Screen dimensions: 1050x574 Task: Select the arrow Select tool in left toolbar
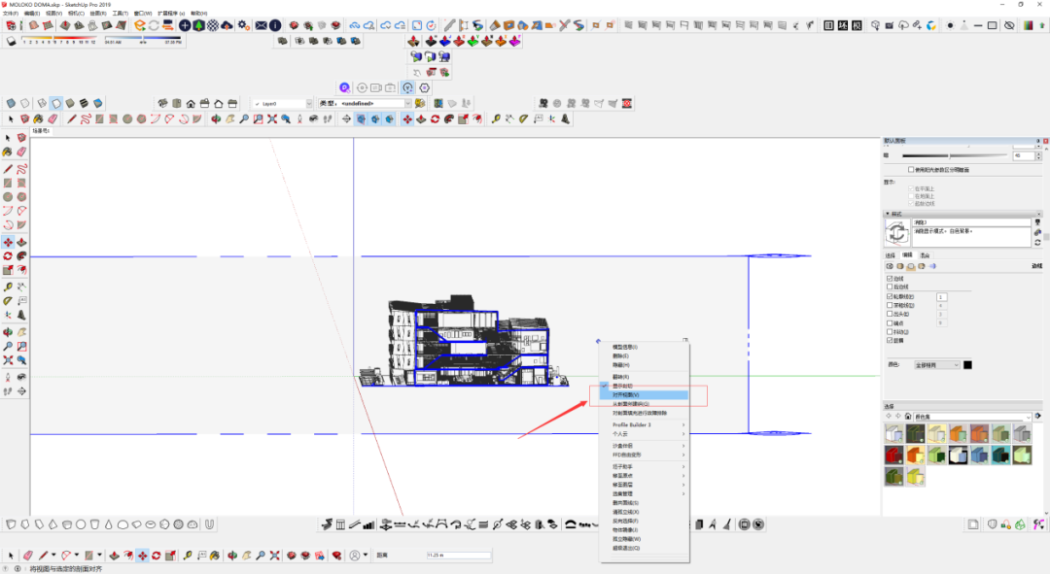point(8,138)
